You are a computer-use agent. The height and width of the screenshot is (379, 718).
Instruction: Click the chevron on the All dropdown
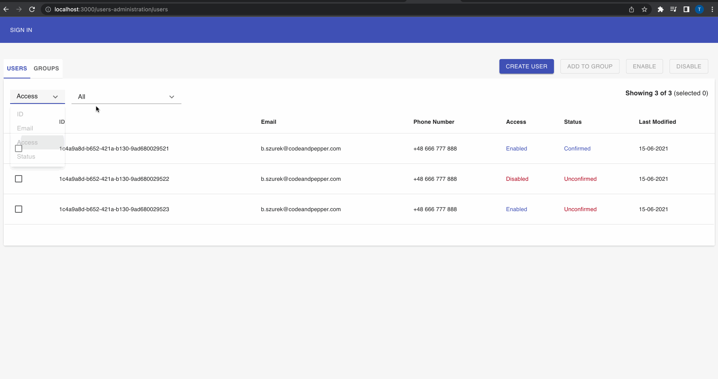(172, 97)
